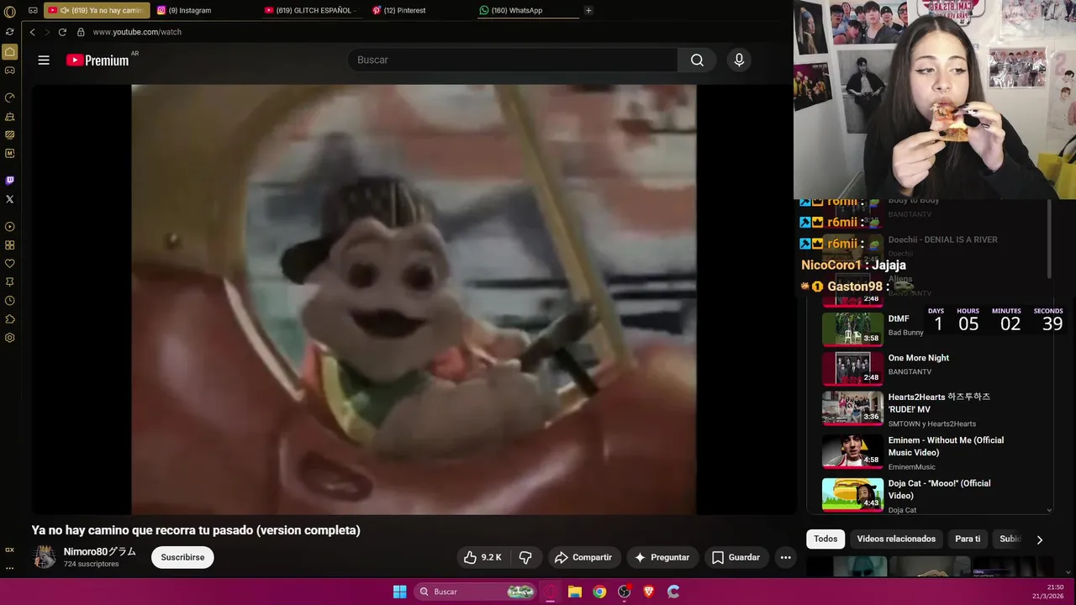Open the Opera GX main menu logo
1076x605 pixels.
(9, 11)
